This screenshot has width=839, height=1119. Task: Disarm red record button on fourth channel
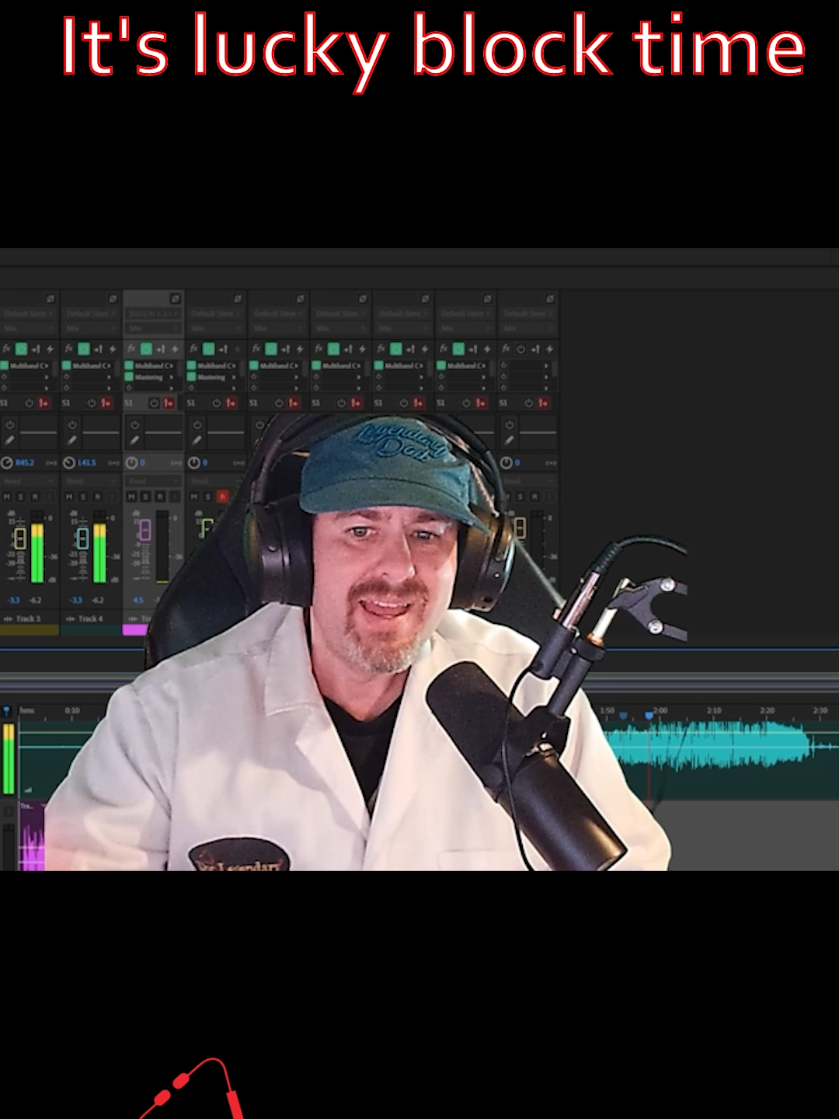[222, 496]
